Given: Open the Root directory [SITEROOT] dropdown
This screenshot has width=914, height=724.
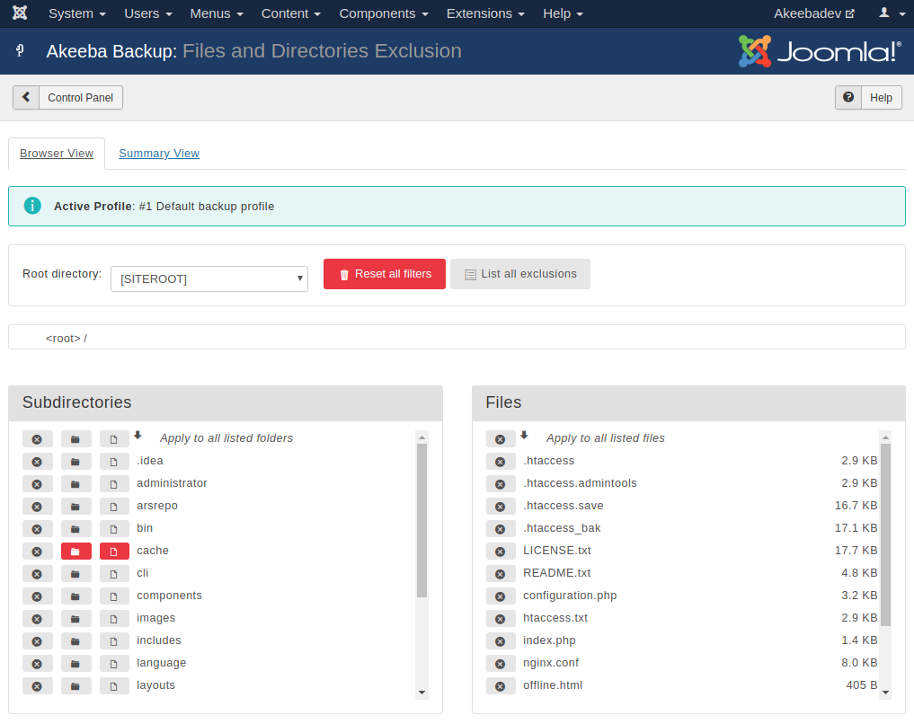Looking at the screenshot, I should pyautogui.click(x=209, y=278).
